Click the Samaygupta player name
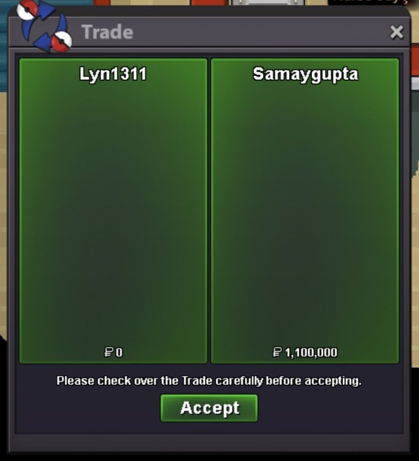 tap(305, 75)
